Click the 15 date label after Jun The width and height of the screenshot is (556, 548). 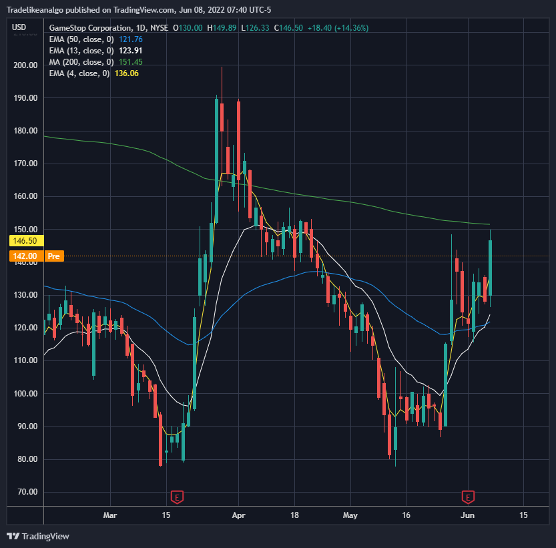click(x=523, y=515)
